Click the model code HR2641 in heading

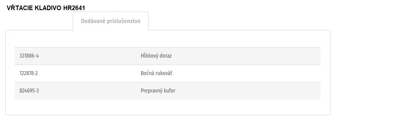[74, 8]
